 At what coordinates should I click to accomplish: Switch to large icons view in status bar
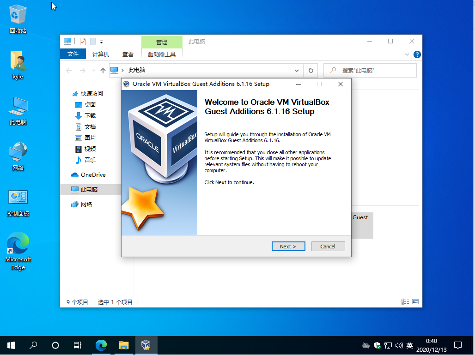[x=415, y=301]
